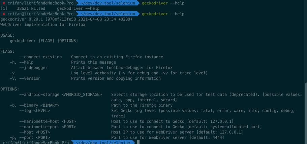Screen dimensions: 307x144
Task: Click the red x status icon on second prompt line
Action: tap(4, 14)
